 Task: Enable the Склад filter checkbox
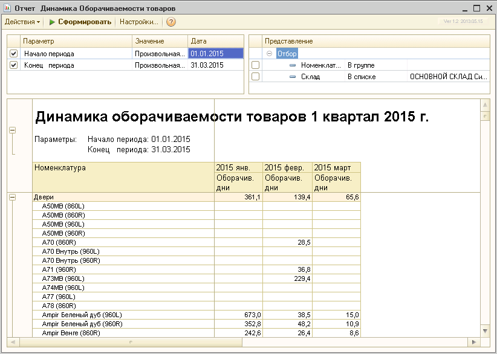point(255,77)
